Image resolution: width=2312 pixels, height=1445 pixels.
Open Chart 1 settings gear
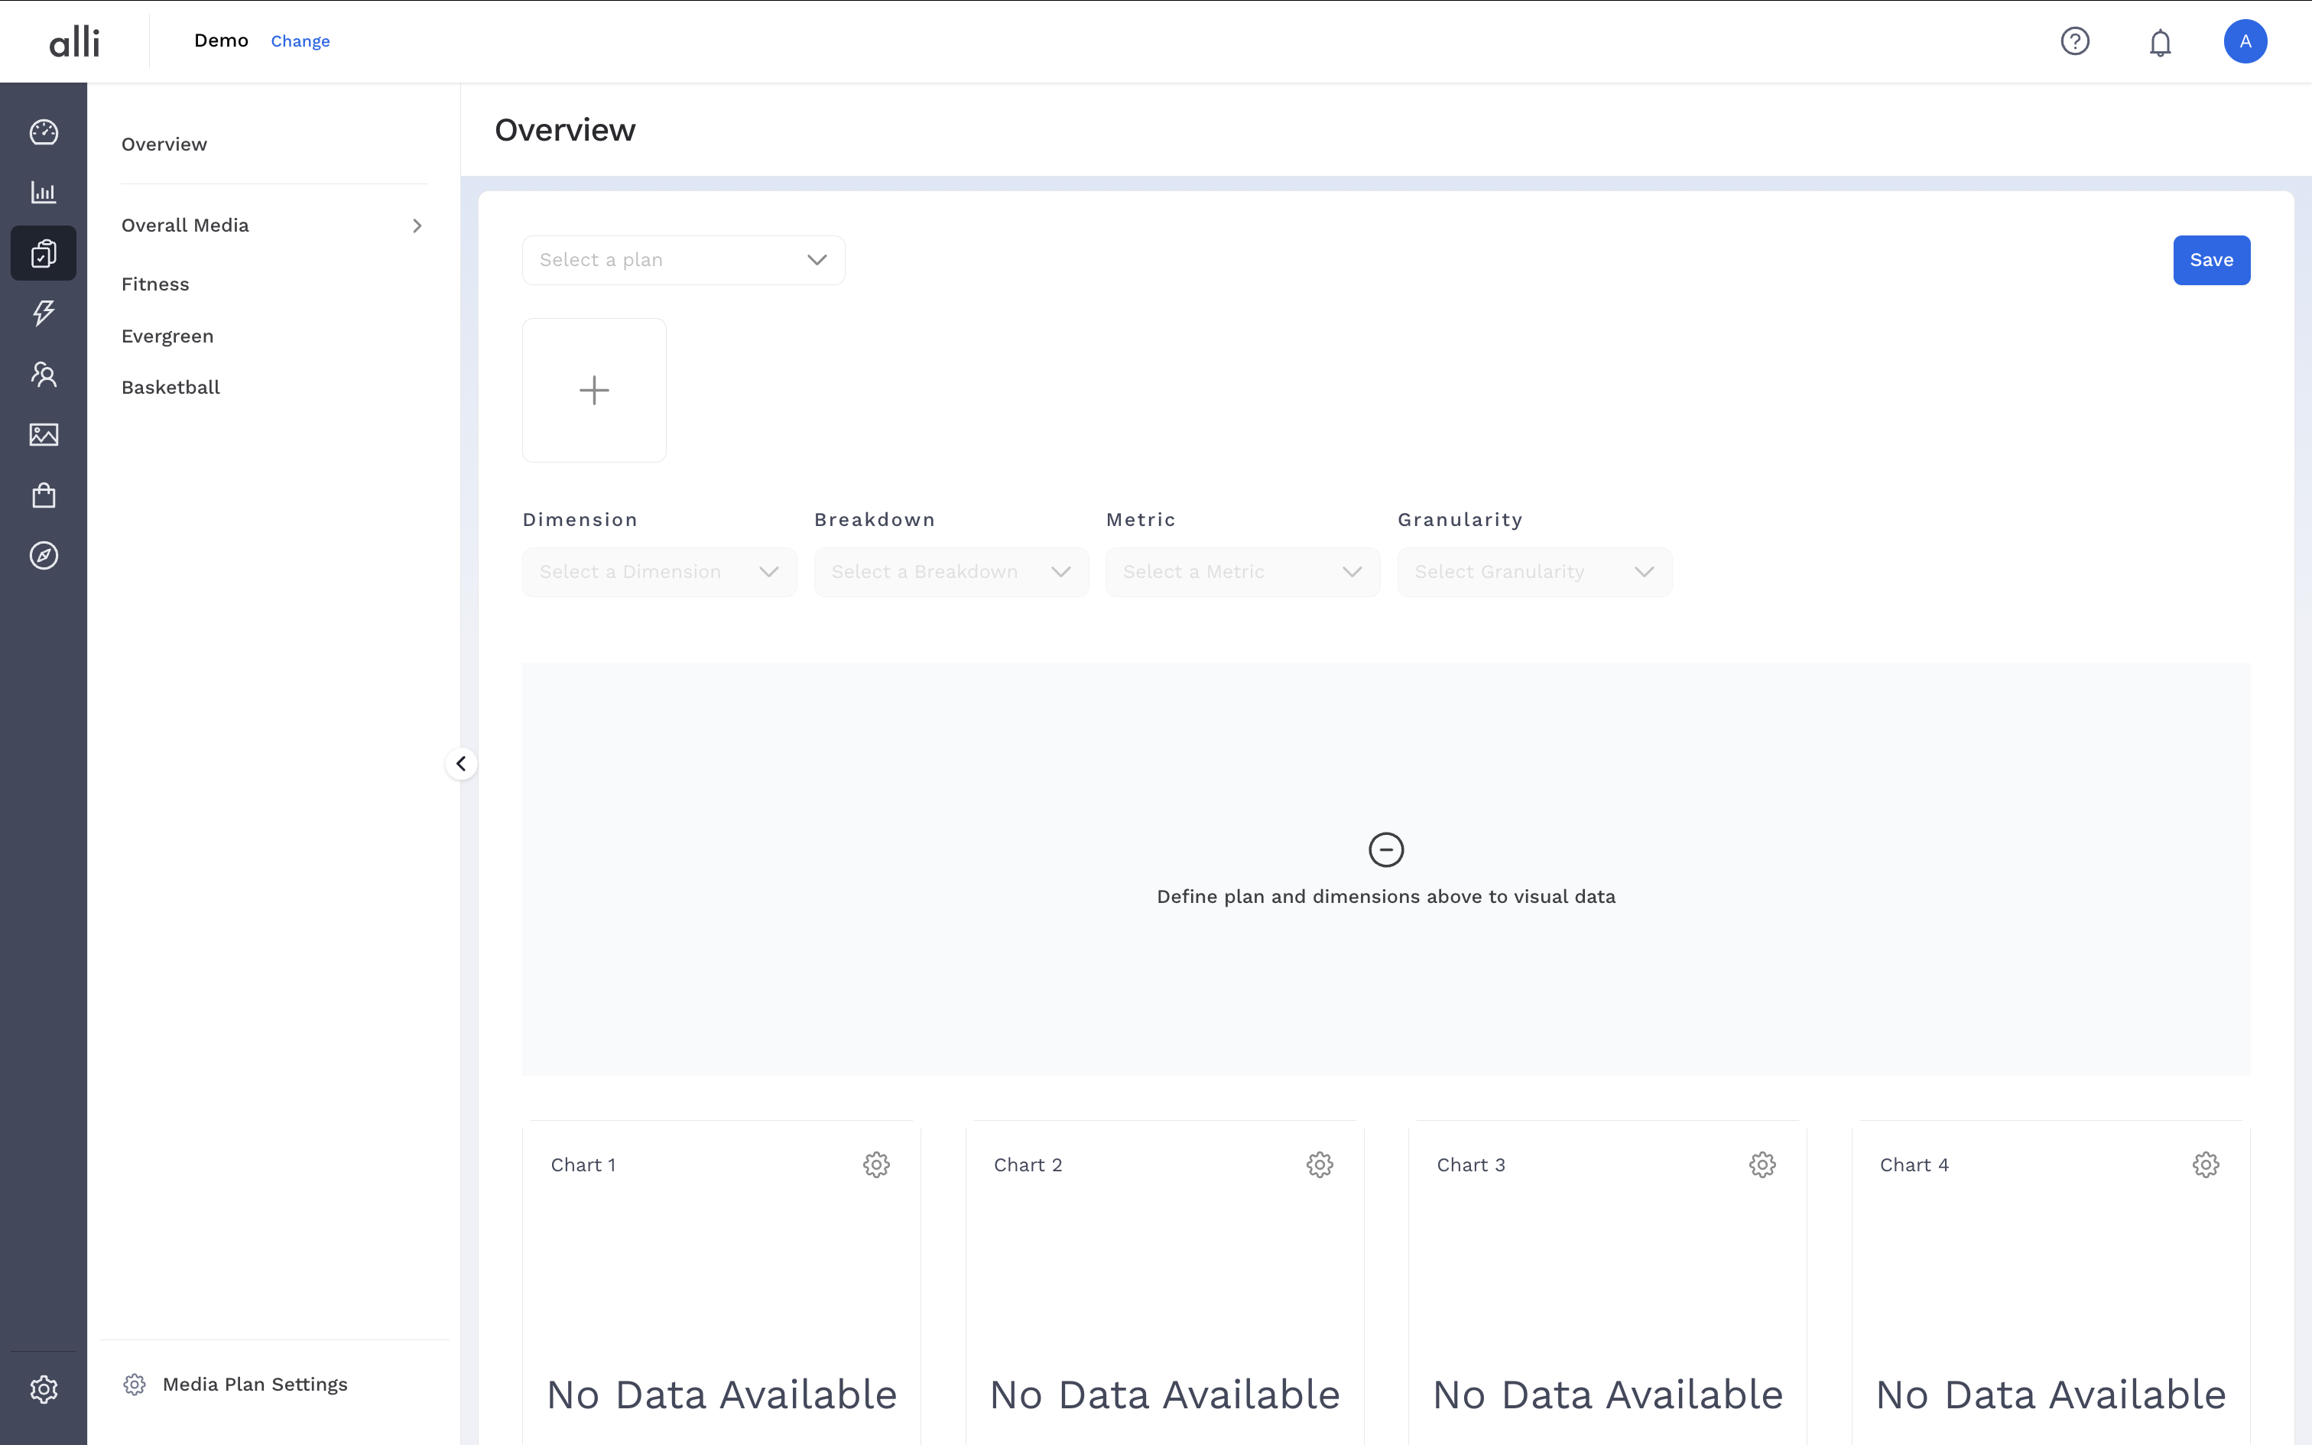[x=876, y=1164]
